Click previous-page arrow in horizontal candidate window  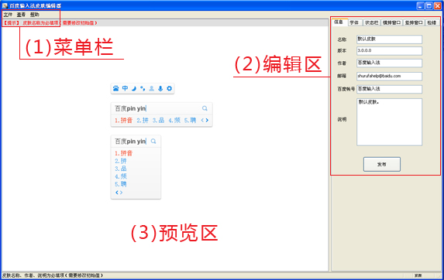pos(202,121)
